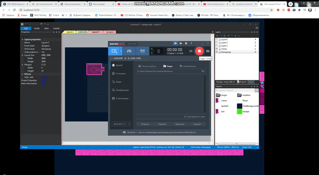319x175 pixels.
Task: Toggle Layer 2 visibility checkbox
Action: point(217,46)
